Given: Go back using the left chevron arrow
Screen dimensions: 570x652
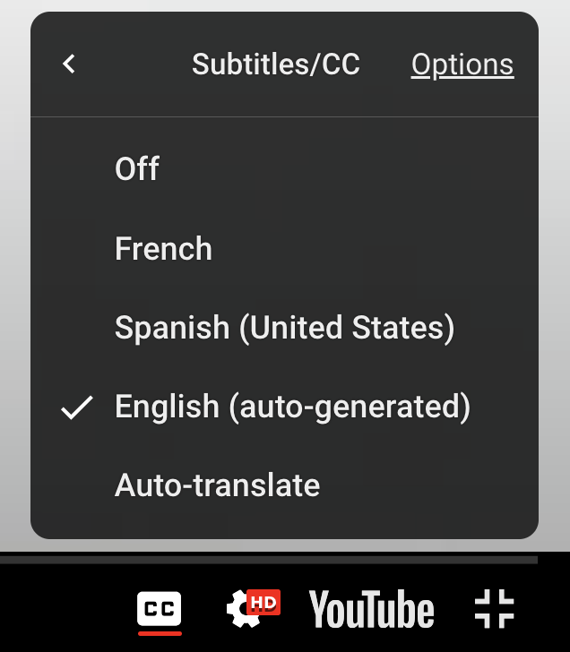Looking at the screenshot, I should coord(69,64).
